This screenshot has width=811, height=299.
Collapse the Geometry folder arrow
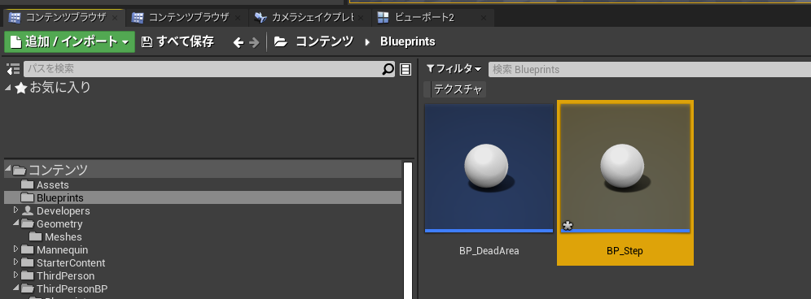point(16,223)
